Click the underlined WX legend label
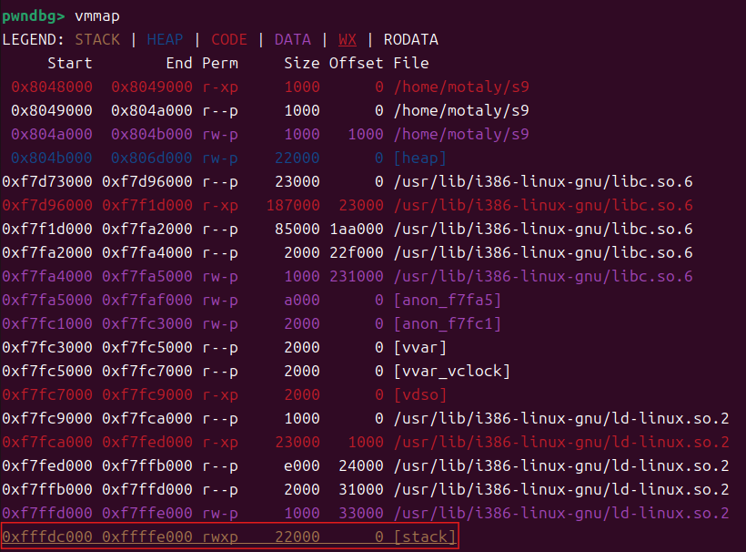Image resolution: width=746 pixels, height=552 pixels. 348,40
